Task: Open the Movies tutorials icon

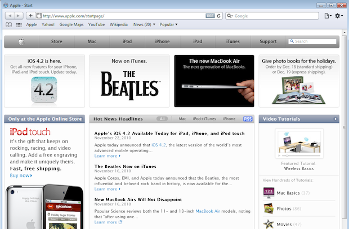Action: 269,224
